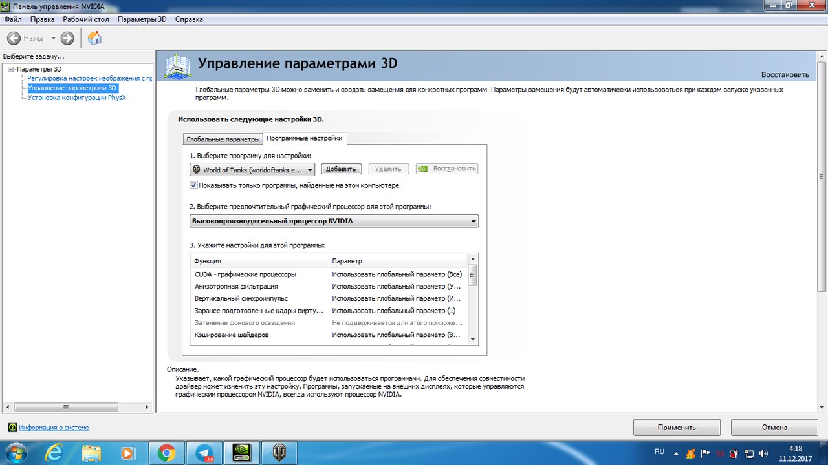Click the 3D settings header icon

click(x=178, y=66)
